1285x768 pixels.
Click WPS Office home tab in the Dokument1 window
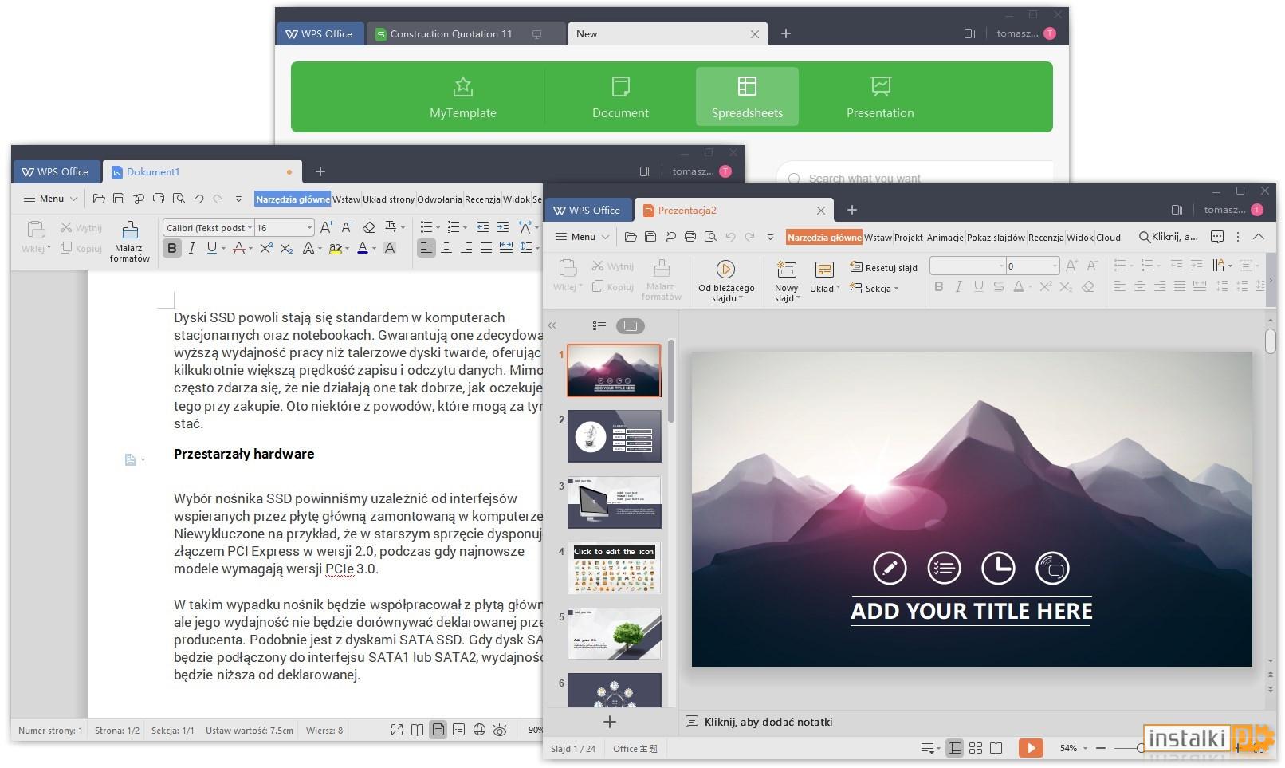click(x=55, y=171)
